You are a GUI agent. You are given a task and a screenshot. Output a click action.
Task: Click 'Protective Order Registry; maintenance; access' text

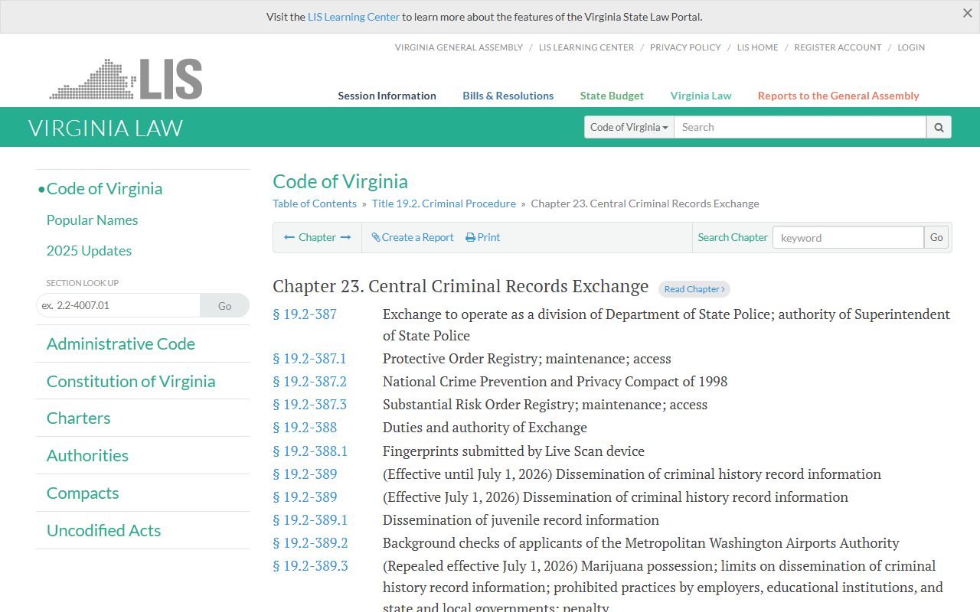tap(527, 358)
